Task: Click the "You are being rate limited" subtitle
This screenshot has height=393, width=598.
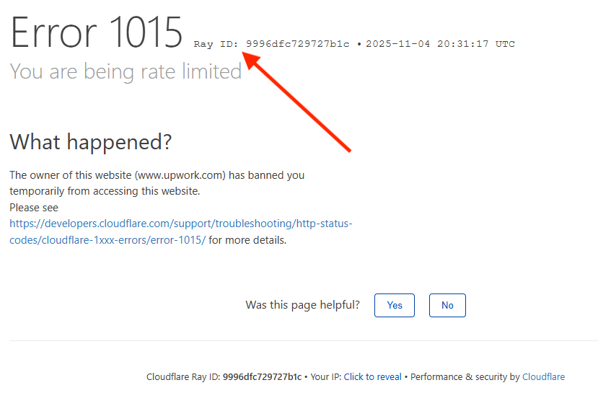Action: [x=126, y=71]
